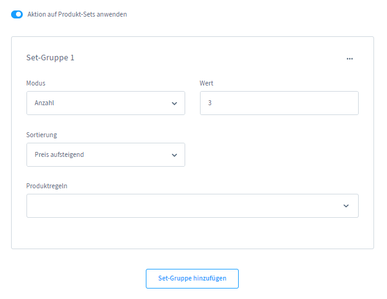The height and width of the screenshot is (299, 387).
Task: Focus the Wert input field
Action: [x=279, y=103]
